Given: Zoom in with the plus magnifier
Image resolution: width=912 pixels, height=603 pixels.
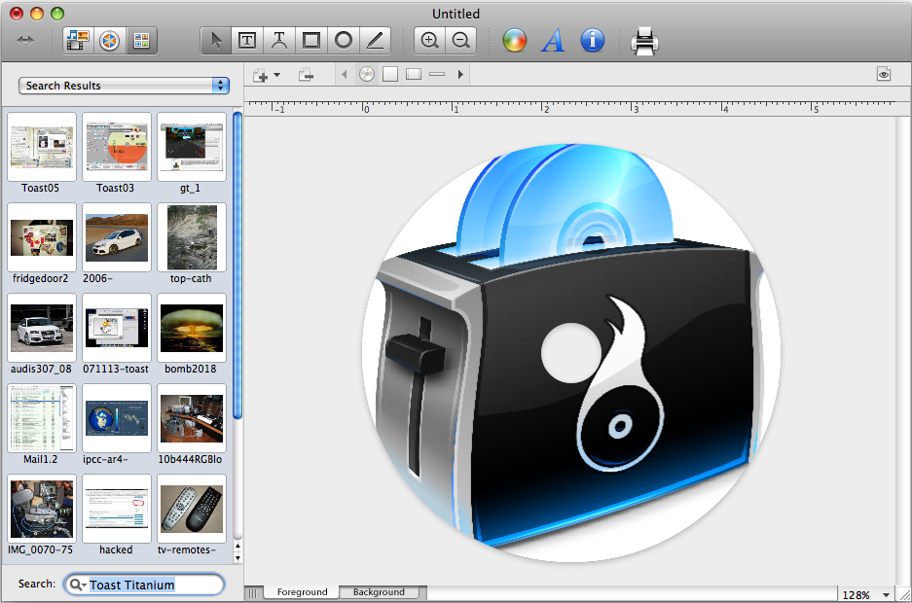Looking at the screenshot, I should 430,41.
